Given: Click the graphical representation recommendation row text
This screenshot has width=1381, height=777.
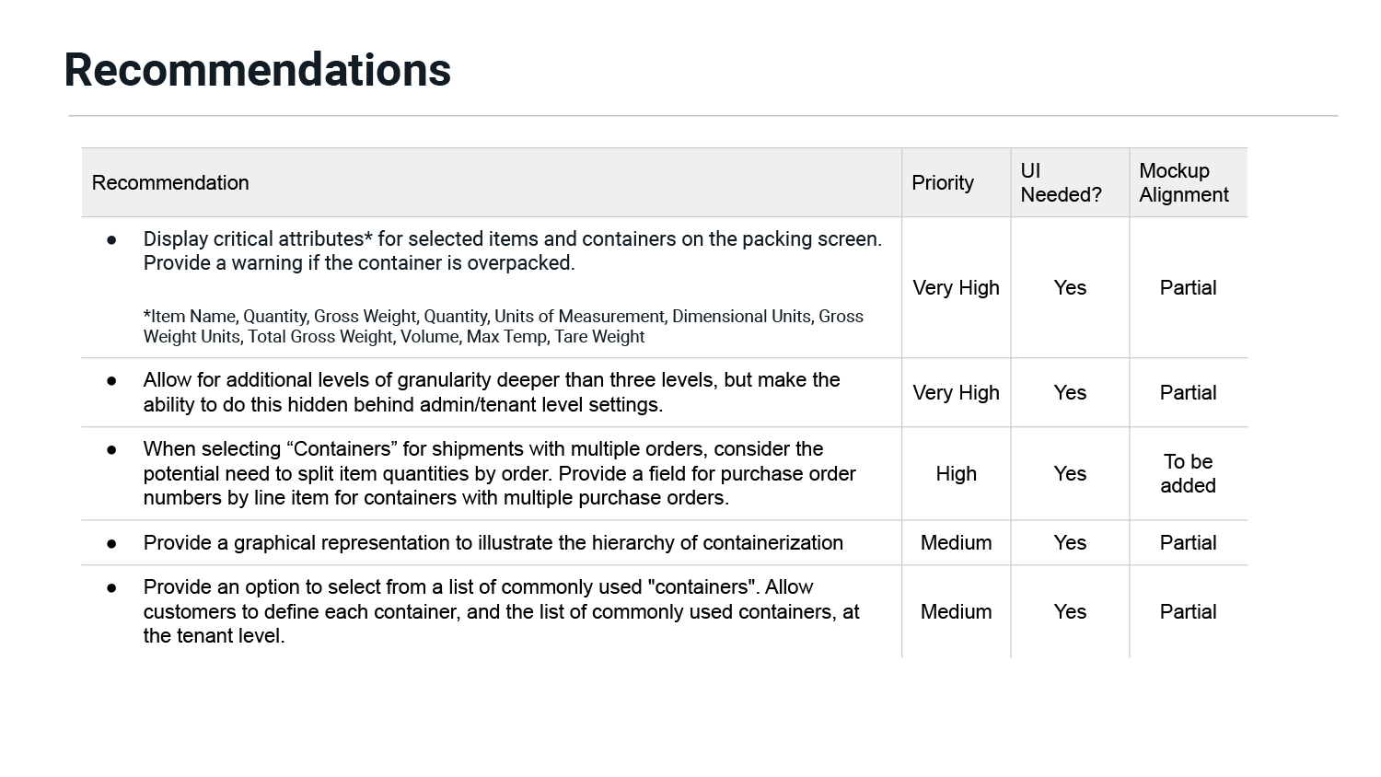Looking at the screenshot, I should 493,542.
